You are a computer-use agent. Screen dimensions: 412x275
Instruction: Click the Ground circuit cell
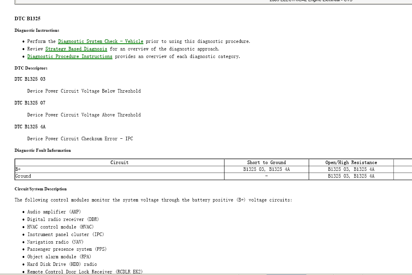pyautogui.click(x=120, y=176)
